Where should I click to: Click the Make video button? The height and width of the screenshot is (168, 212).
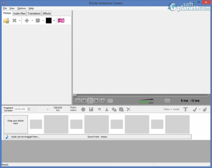pos(73,109)
